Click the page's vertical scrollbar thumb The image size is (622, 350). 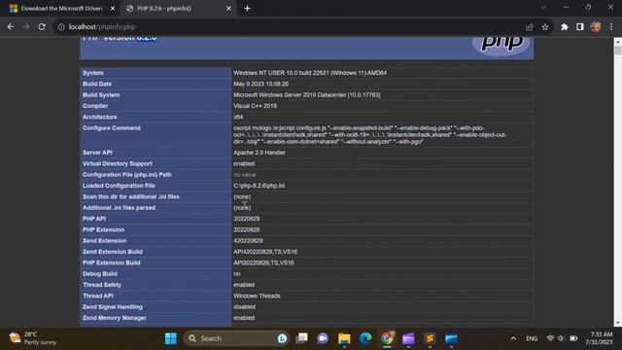[618, 51]
